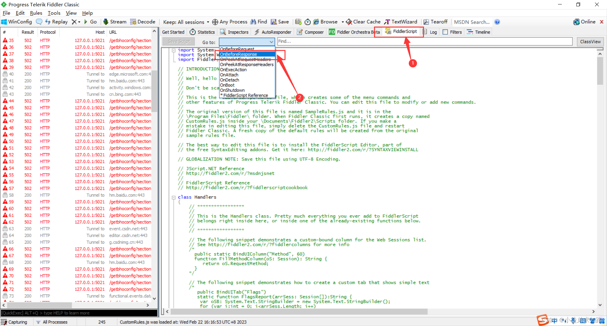Open WinConfig from the toolbar
This screenshot has width=607, height=326.
click(17, 22)
